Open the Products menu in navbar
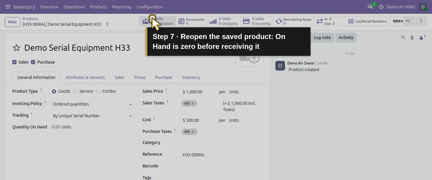432x180 pixels. tap(98, 7)
